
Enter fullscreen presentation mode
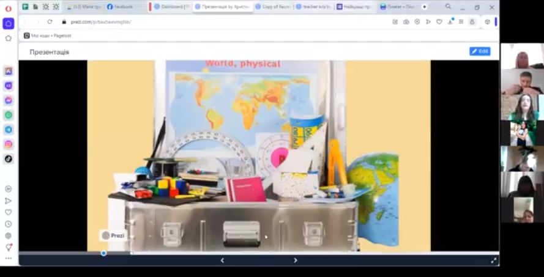coord(494,260)
